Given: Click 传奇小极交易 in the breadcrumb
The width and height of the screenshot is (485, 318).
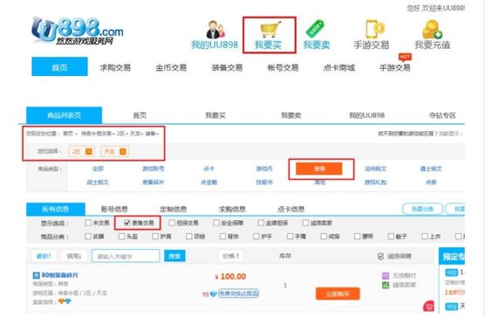Looking at the screenshot, I should coord(96,134).
